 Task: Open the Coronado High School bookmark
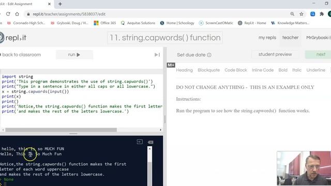tap(26, 23)
